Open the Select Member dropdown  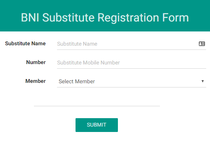point(131,81)
